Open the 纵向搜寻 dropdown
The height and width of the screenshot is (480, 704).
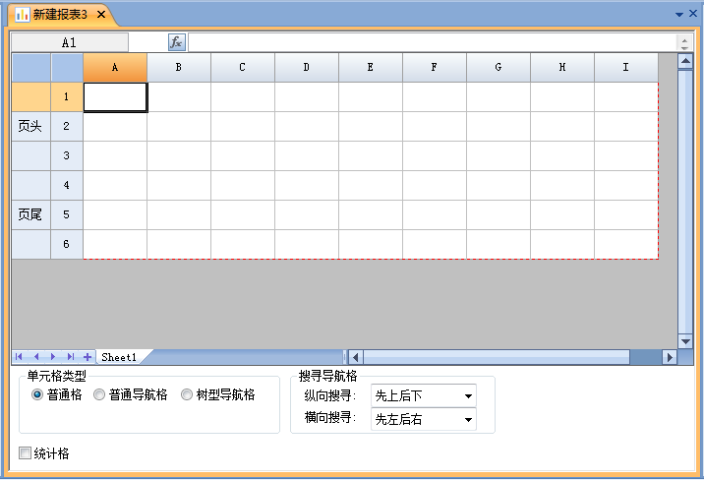[467, 395]
